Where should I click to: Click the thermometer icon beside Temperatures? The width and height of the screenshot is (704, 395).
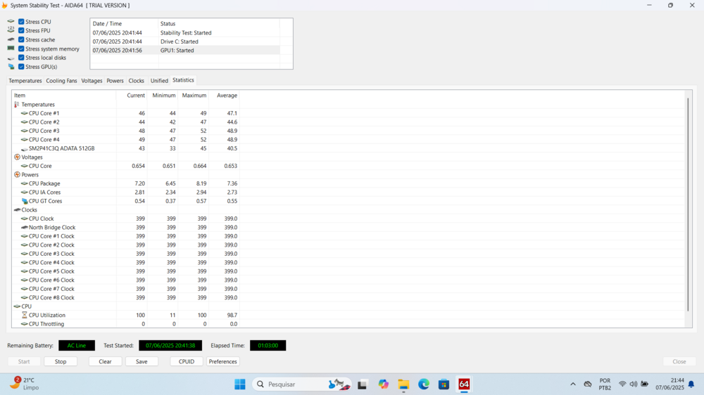click(x=17, y=105)
